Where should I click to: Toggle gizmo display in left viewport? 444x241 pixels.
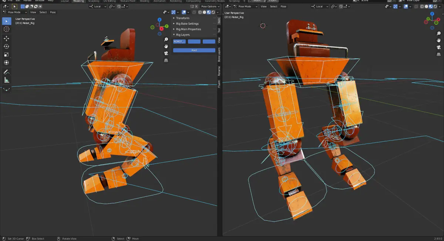pos(173,12)
